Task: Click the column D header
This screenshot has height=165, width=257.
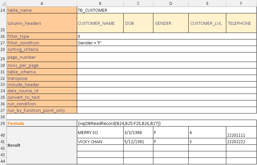Action: click(171, 3)
